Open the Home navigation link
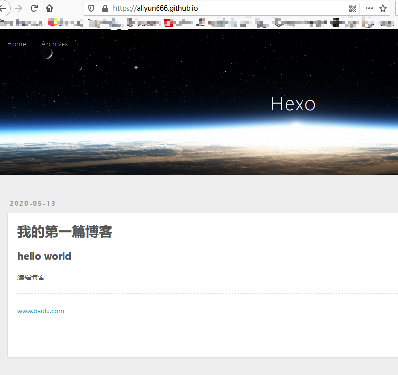Image resolution: width=398 pixels, height=375 pixels. pos(17,44)
